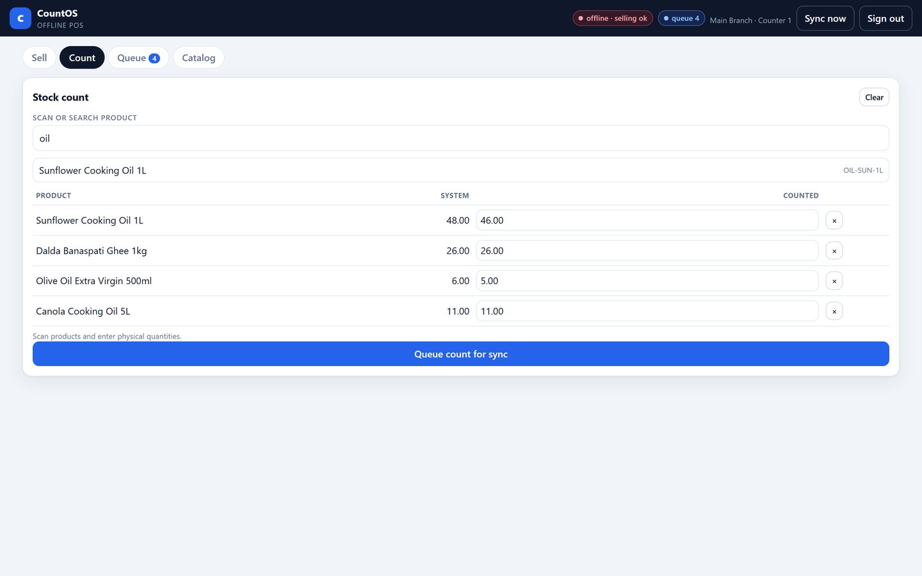Go to the Catalog tab
The height and width of the screenshot is (576, 922).
pyautogui.click(x=198, y=58)
